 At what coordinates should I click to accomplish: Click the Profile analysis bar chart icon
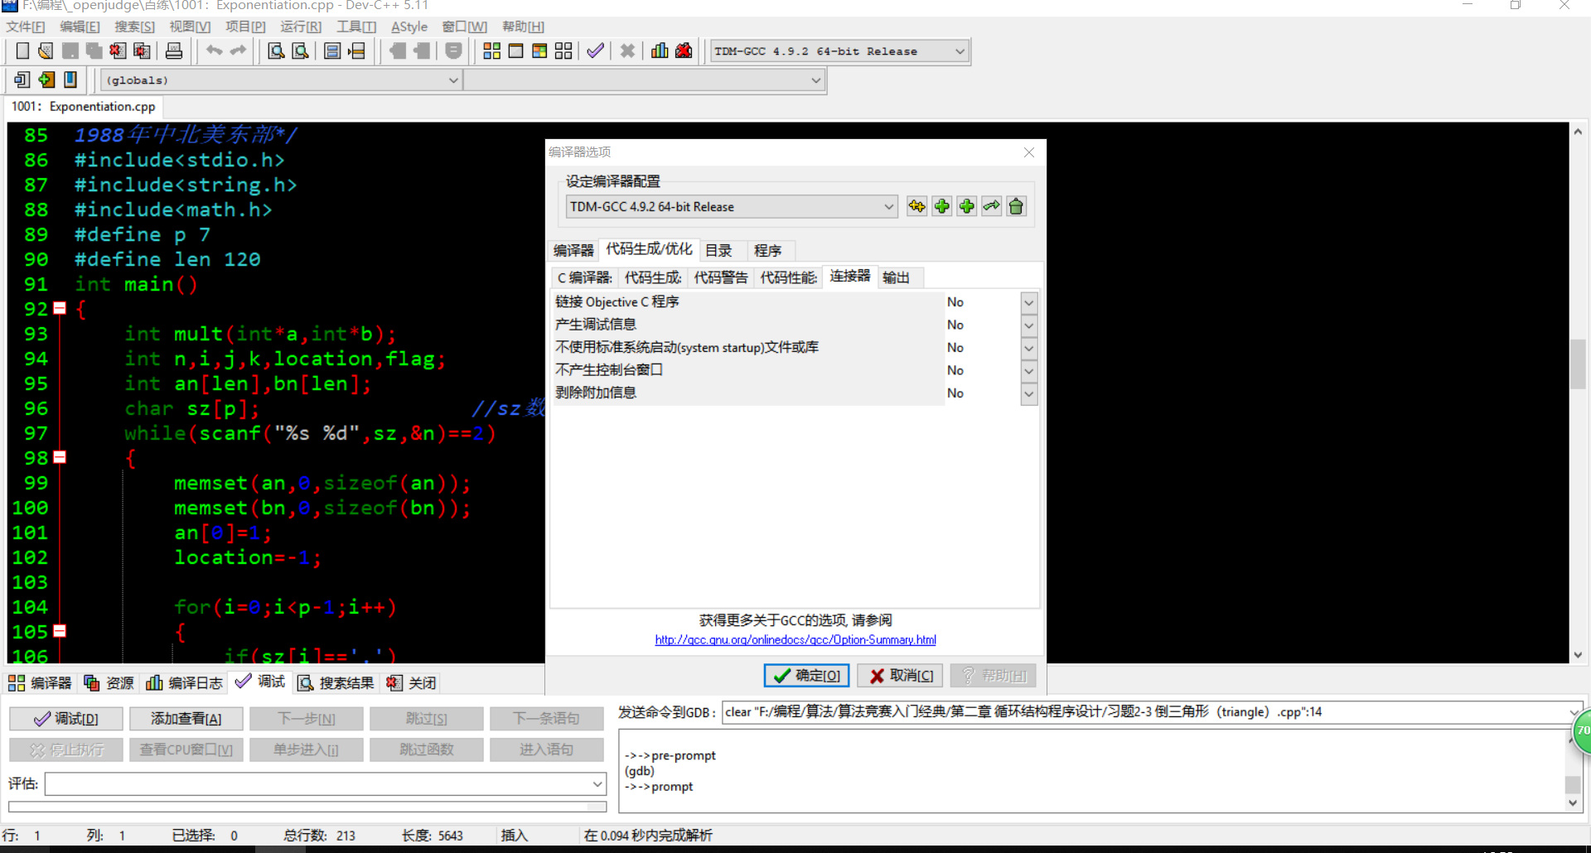tap(660, 51)
